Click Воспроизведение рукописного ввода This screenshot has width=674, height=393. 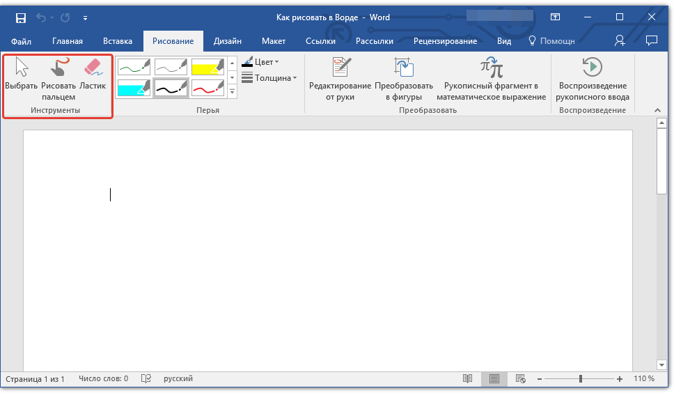coord(593,79)
